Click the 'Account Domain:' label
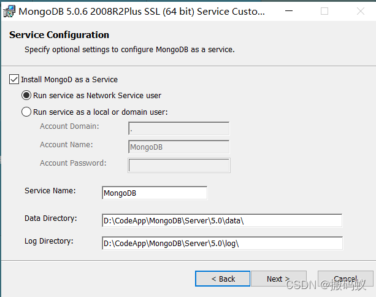Screen dimensions: 376x297 click(69, 126)
